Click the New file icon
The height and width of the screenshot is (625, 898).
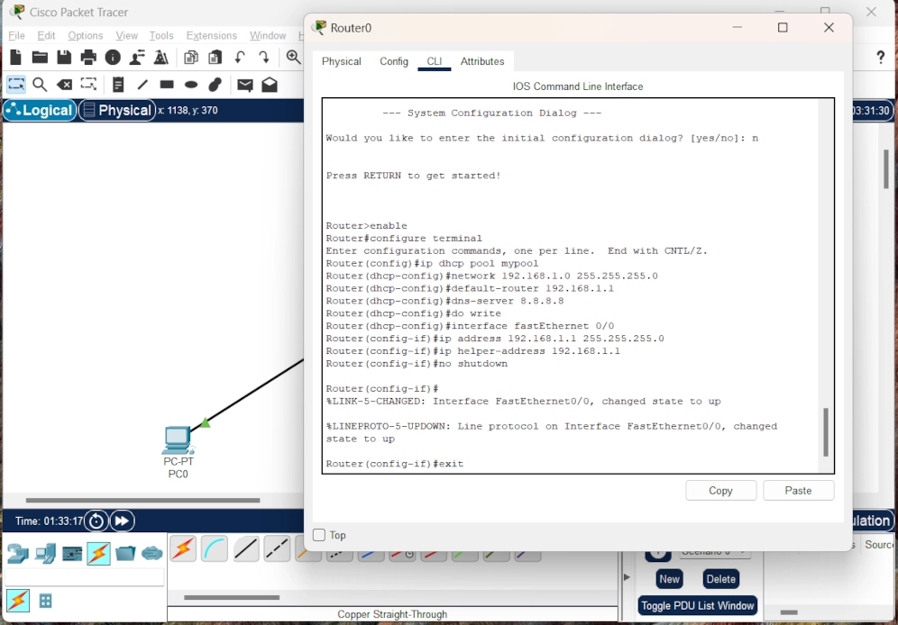(x=15, y=57)
